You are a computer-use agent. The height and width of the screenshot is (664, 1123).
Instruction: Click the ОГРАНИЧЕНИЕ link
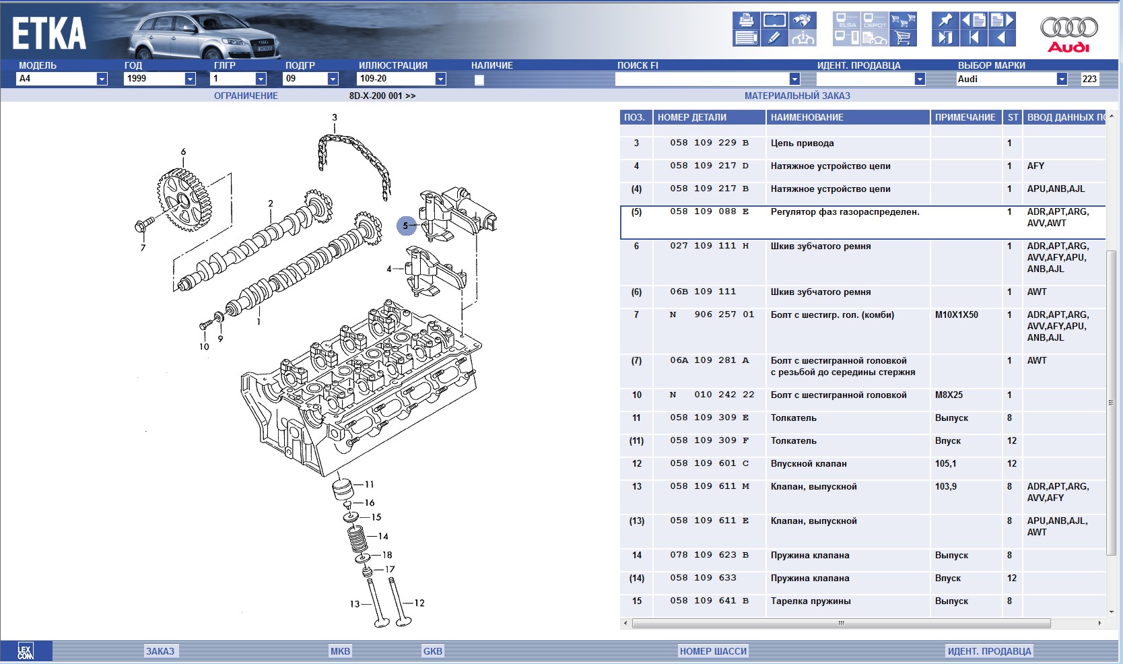pos(246,96)
